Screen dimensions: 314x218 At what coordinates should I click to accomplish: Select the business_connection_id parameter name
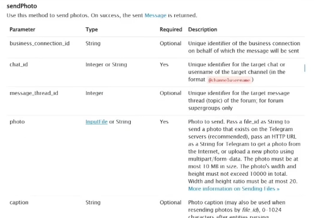pyautogui.click(x=40, y=43)
